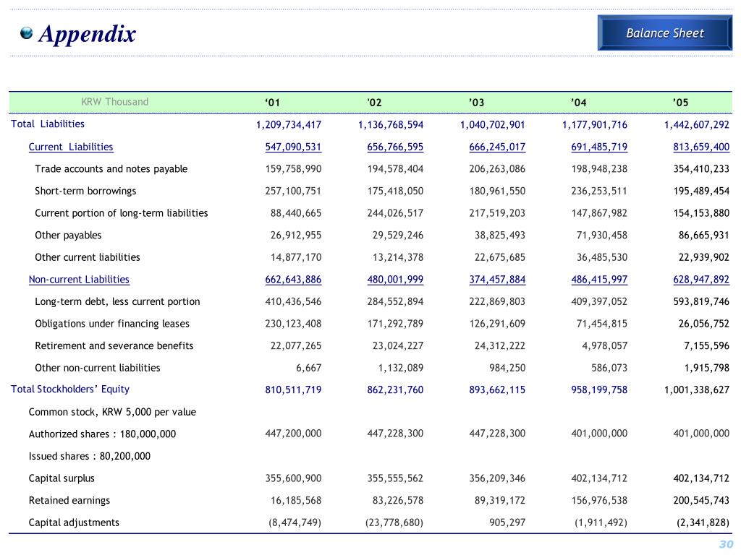Click equity value 810,511,719
Screen dimensions: 741x555
pos(293,390)
